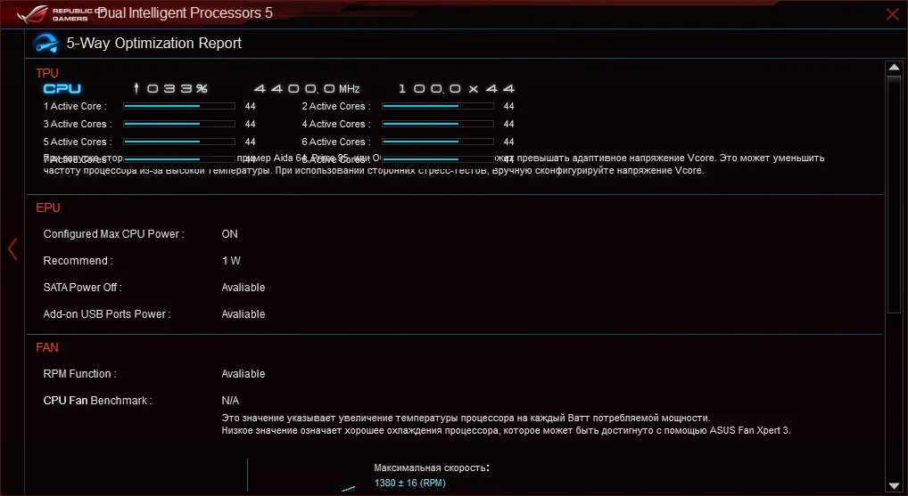
Task: Click the scrollbar up arrow
Action: [x=894, y=68]
